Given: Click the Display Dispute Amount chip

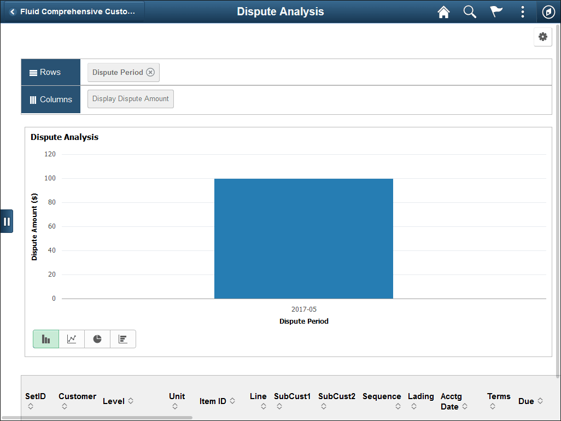Looking at the screenshot, I should click(130, 99).
